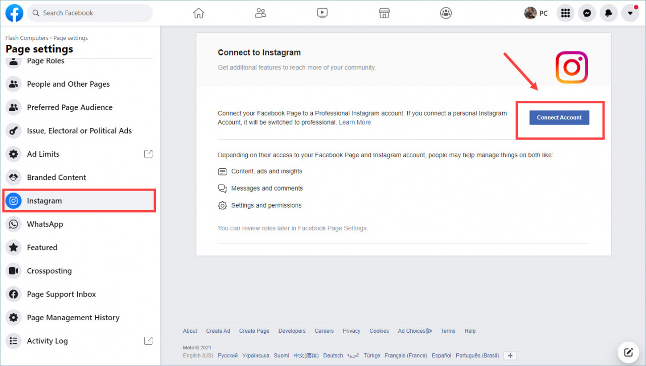Click the plus button for more languages
Viewport: 646px width, 366px height.
pos(510,355)
